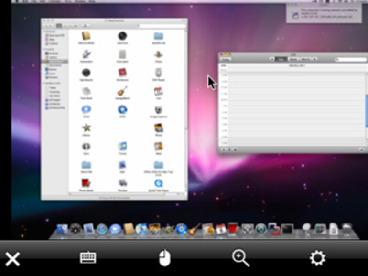Open the Trash at the Dock's right end
The width and height of the screenshot is (368, 276).
click(347, 229)
